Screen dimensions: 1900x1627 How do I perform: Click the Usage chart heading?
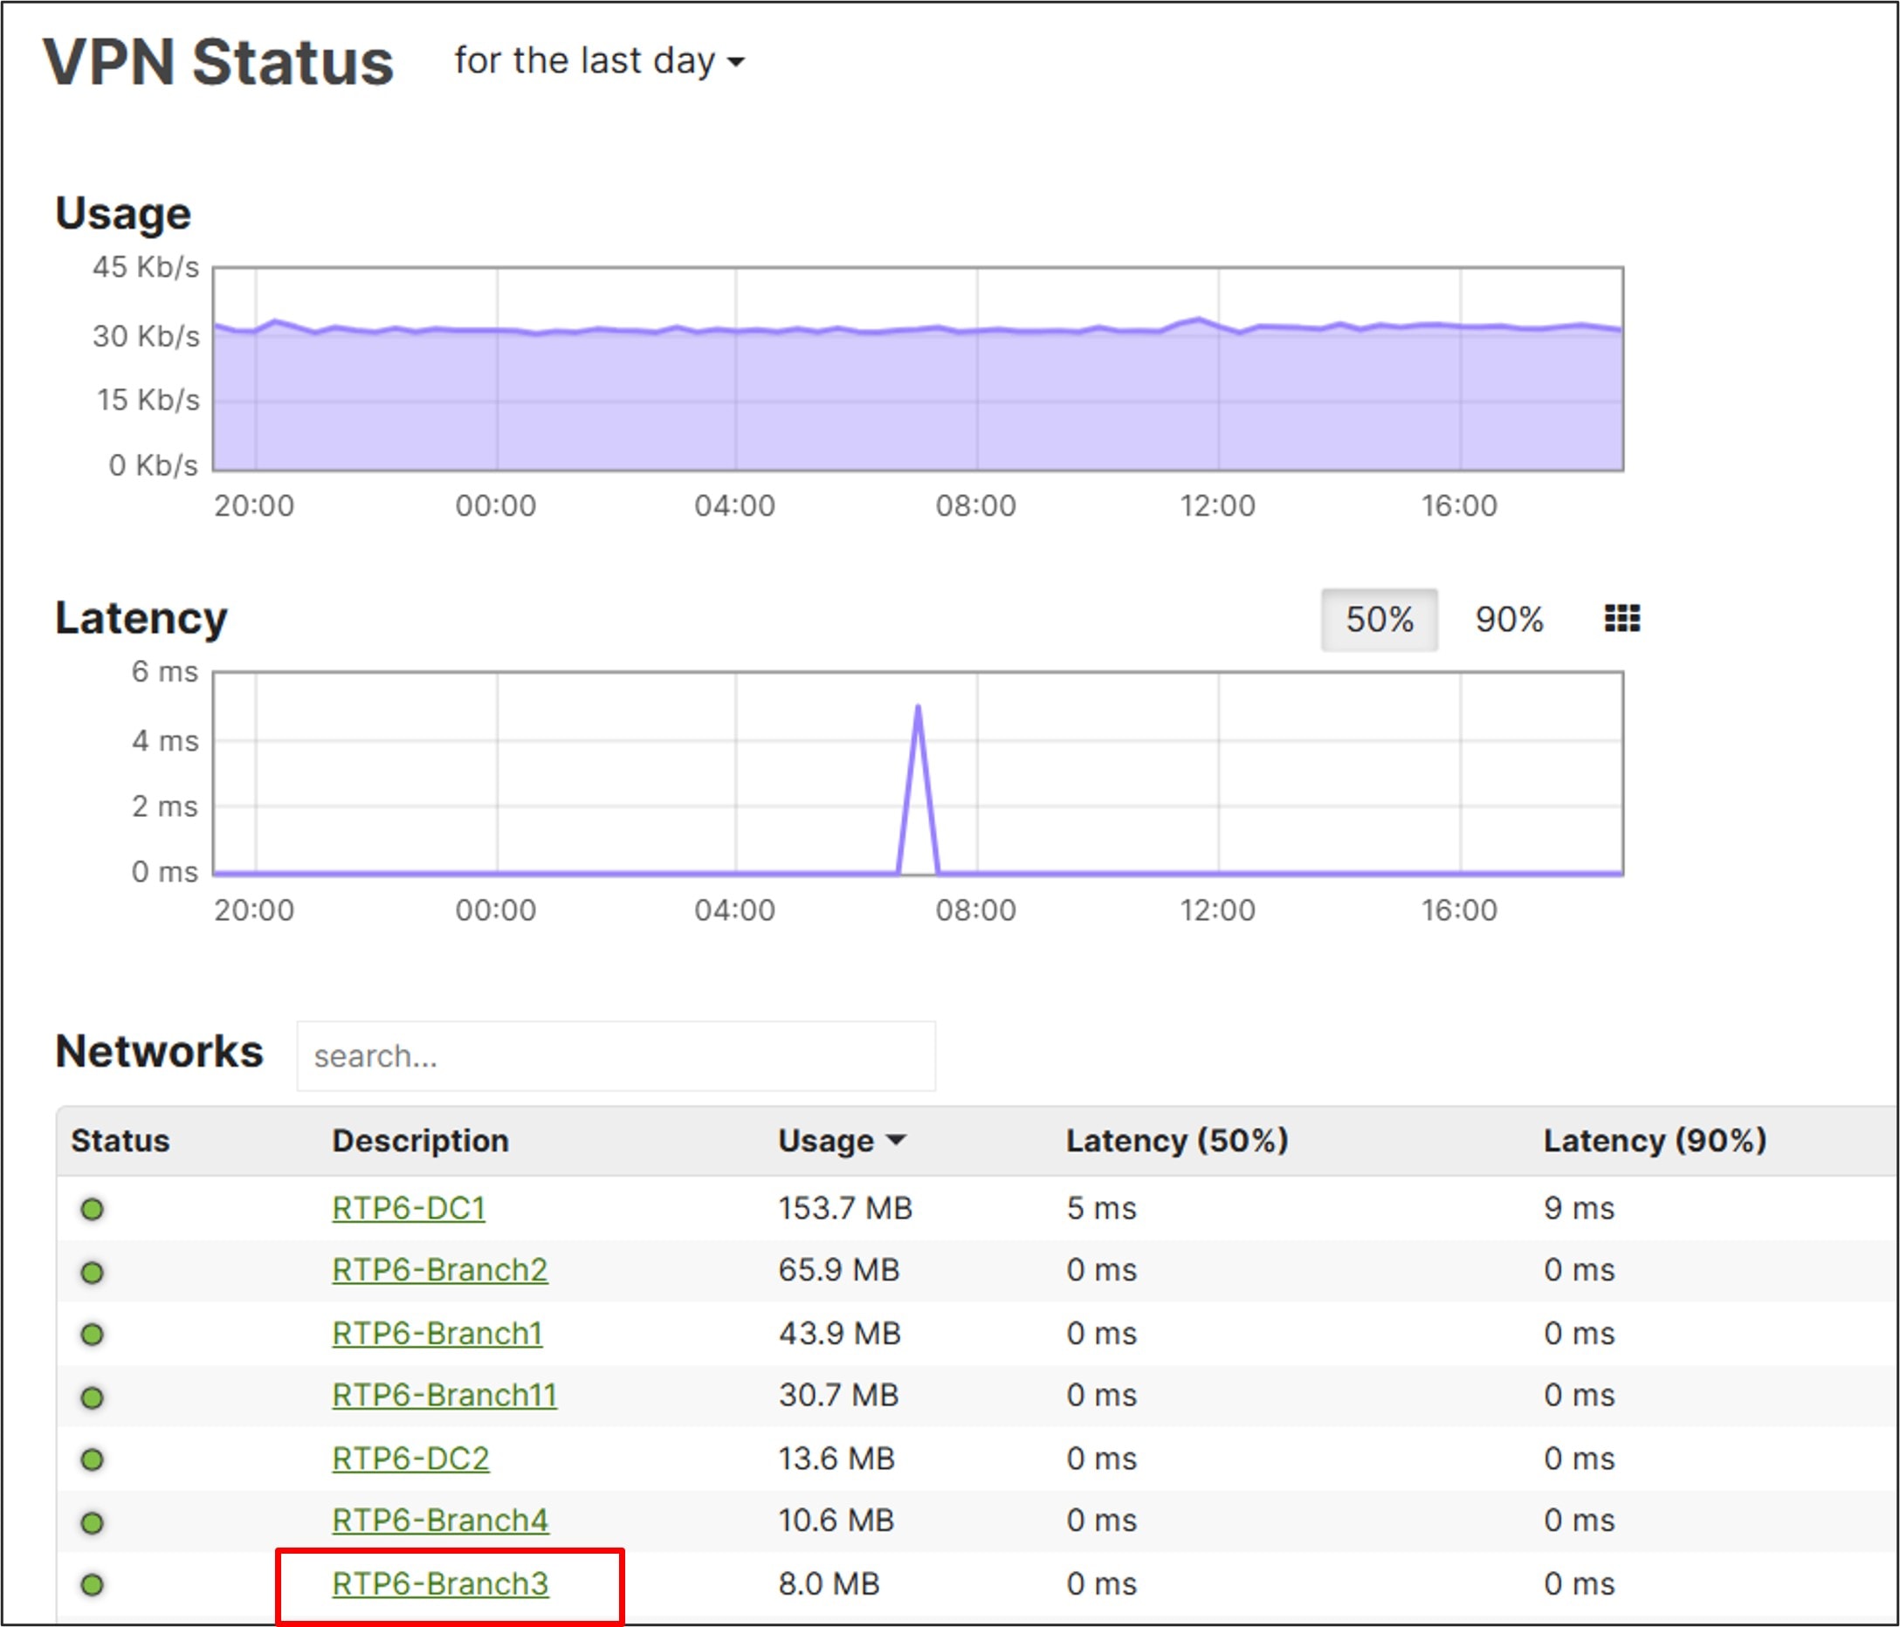tap(123, 213)
